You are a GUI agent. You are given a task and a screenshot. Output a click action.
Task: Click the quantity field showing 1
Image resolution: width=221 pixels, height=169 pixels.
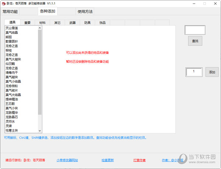point(194,72)
